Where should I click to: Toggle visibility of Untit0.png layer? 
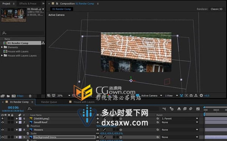point(3,118)
